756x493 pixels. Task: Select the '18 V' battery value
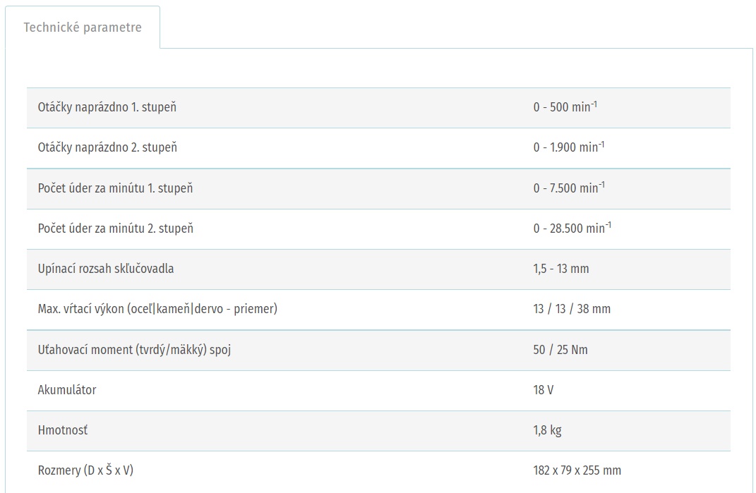(544, 390)
